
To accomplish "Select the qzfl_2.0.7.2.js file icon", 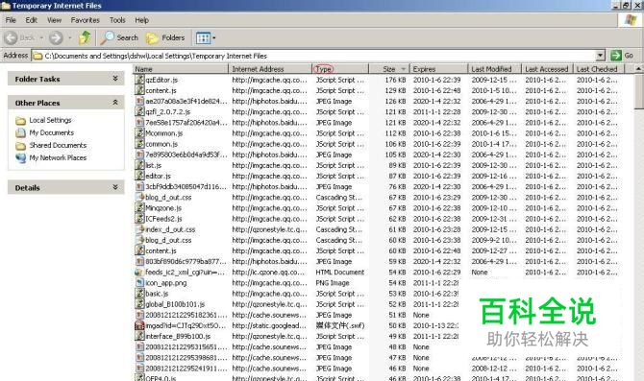I will [x=139, y=111].
